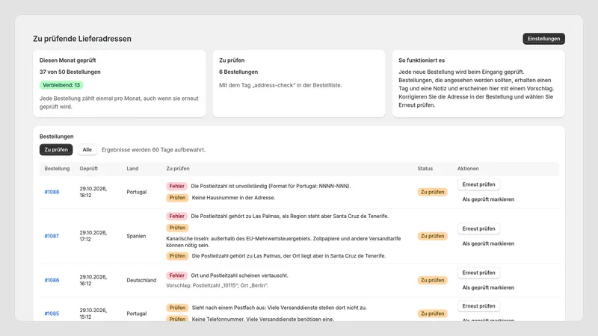Image resolution: width=598 pixels, height=336 pixels.
Task: Click 'Erneut prüfen' for order #1087
Action: 478,228
